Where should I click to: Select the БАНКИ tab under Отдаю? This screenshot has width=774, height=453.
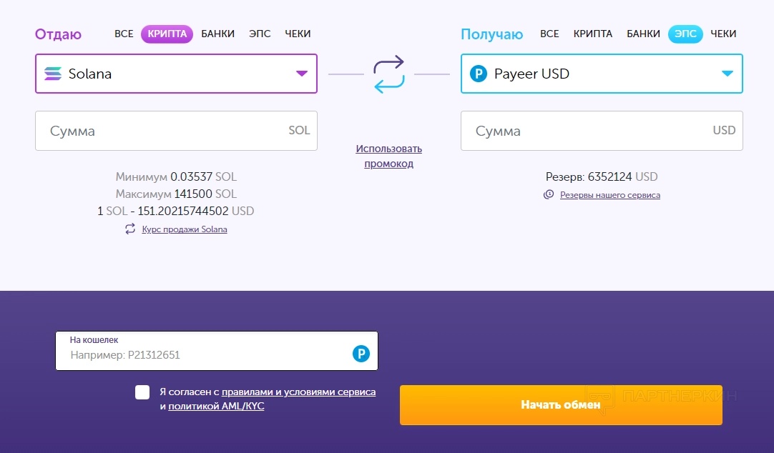[217, 34]
